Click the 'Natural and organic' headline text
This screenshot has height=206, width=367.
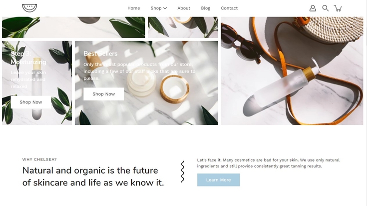tap(93, 176)
